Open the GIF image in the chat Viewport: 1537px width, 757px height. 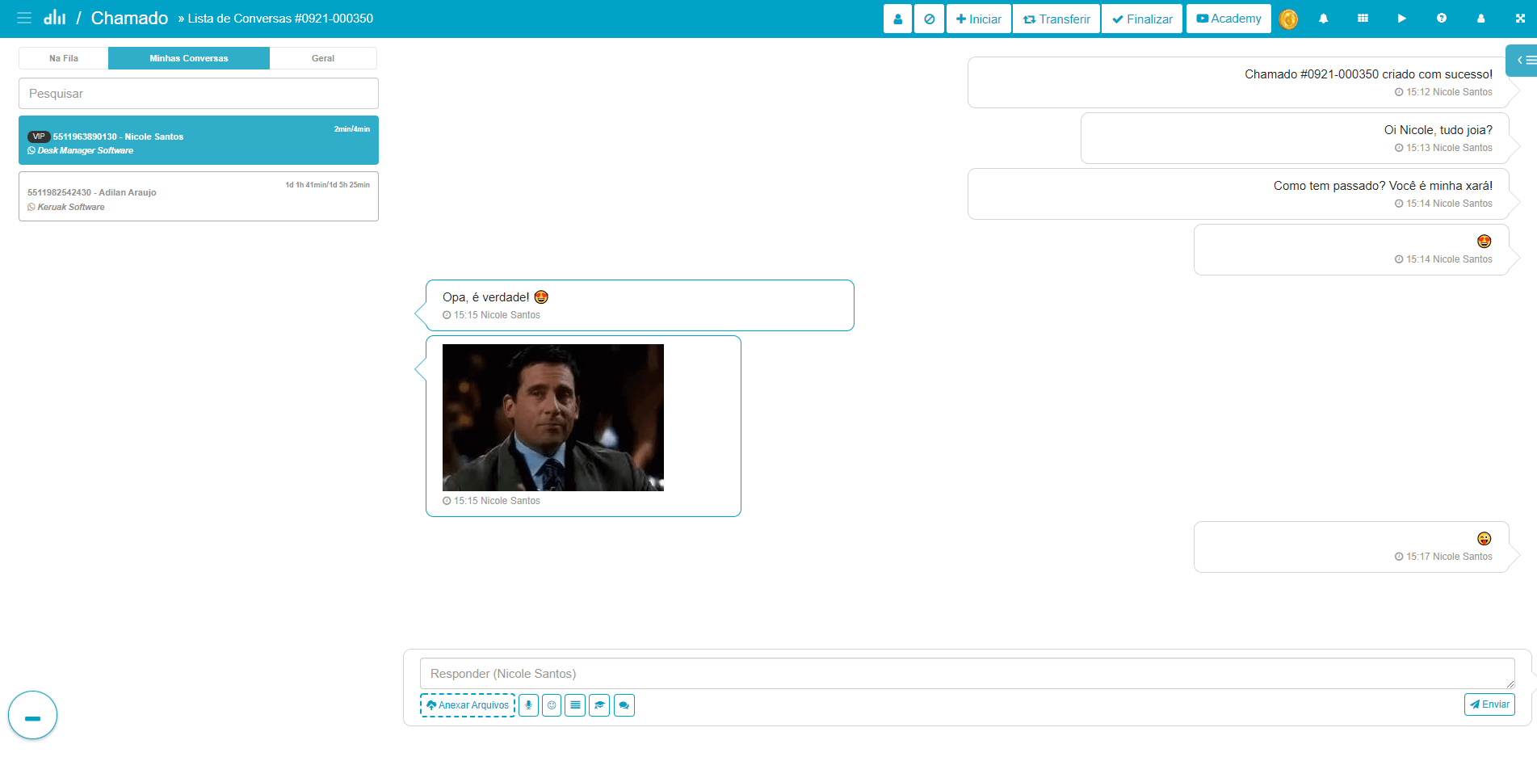pos(553,418)
